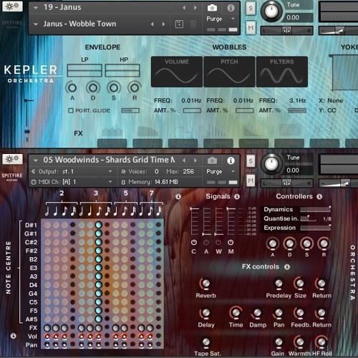
Task: Toggle power for signal W
Action: [218, 243]
